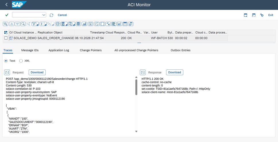
Task: Show the information icon
Action: click(x=90, y=24)
